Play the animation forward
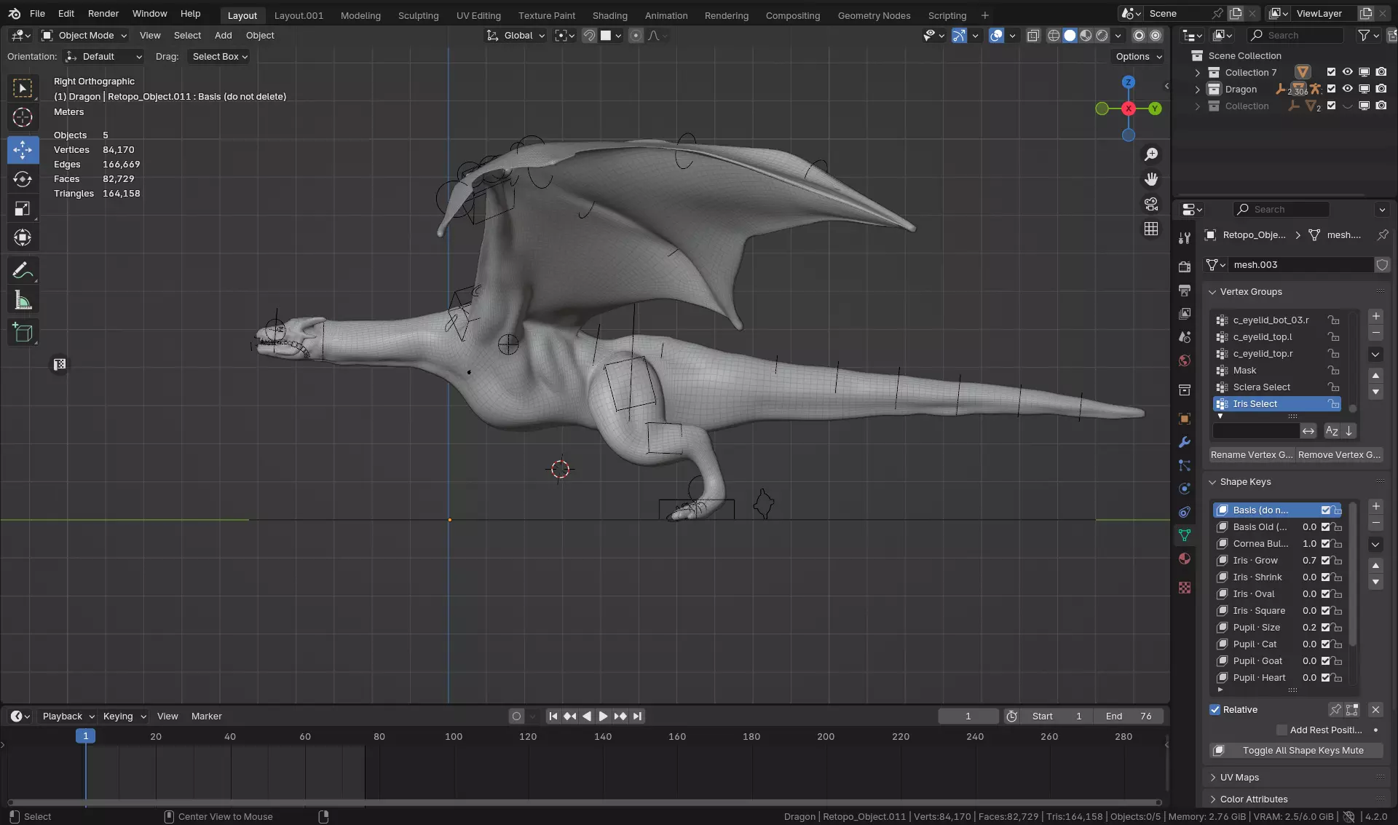The image size is (1398, 825). click(x=603, y=717)
